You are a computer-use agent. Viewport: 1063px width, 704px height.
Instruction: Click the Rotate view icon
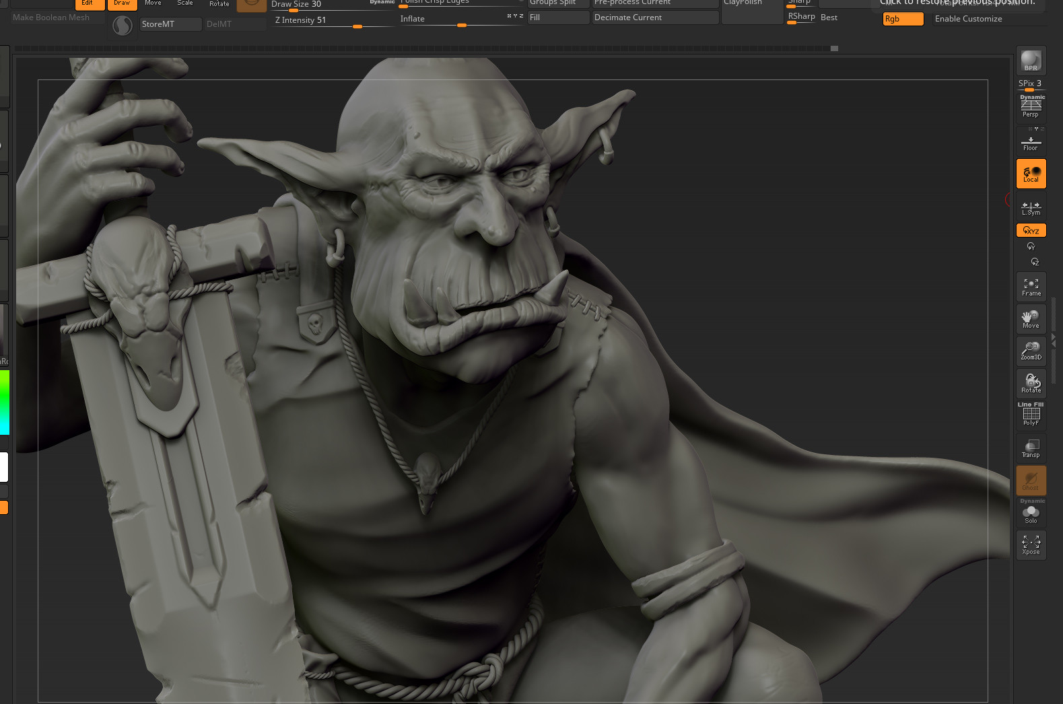(1031, 384)
